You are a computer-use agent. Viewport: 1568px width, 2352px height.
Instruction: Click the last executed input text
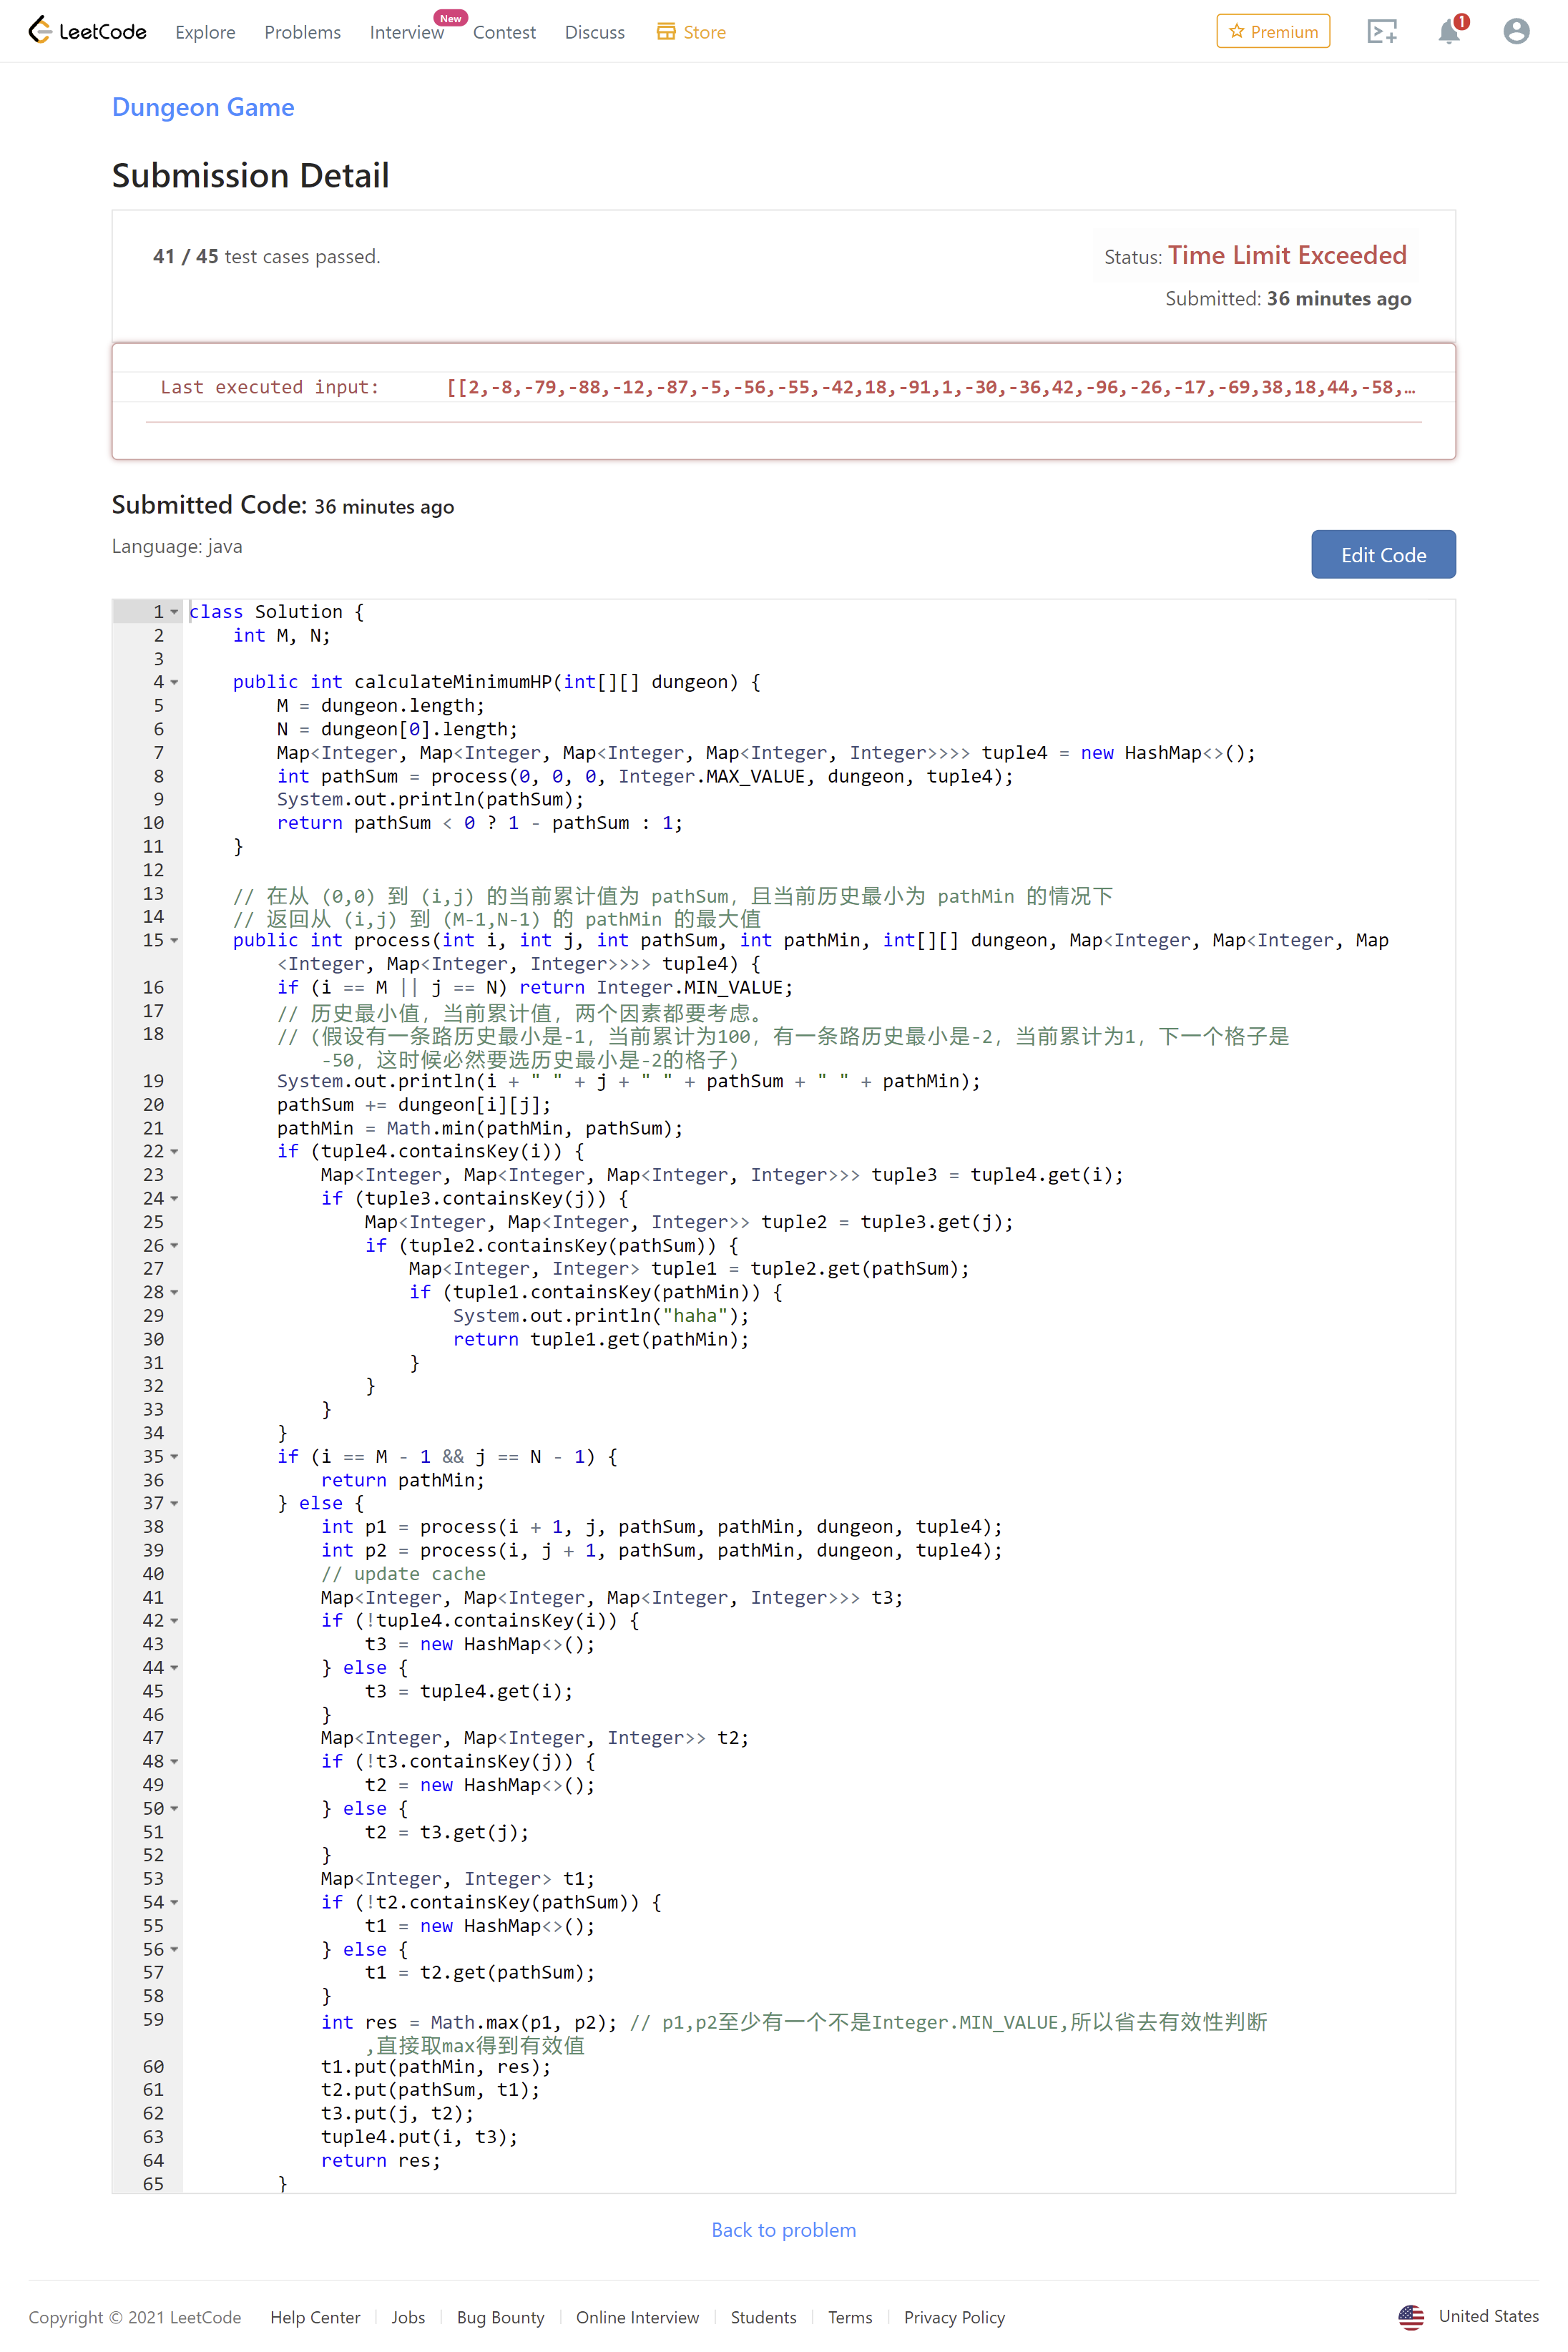click(930, 388)
